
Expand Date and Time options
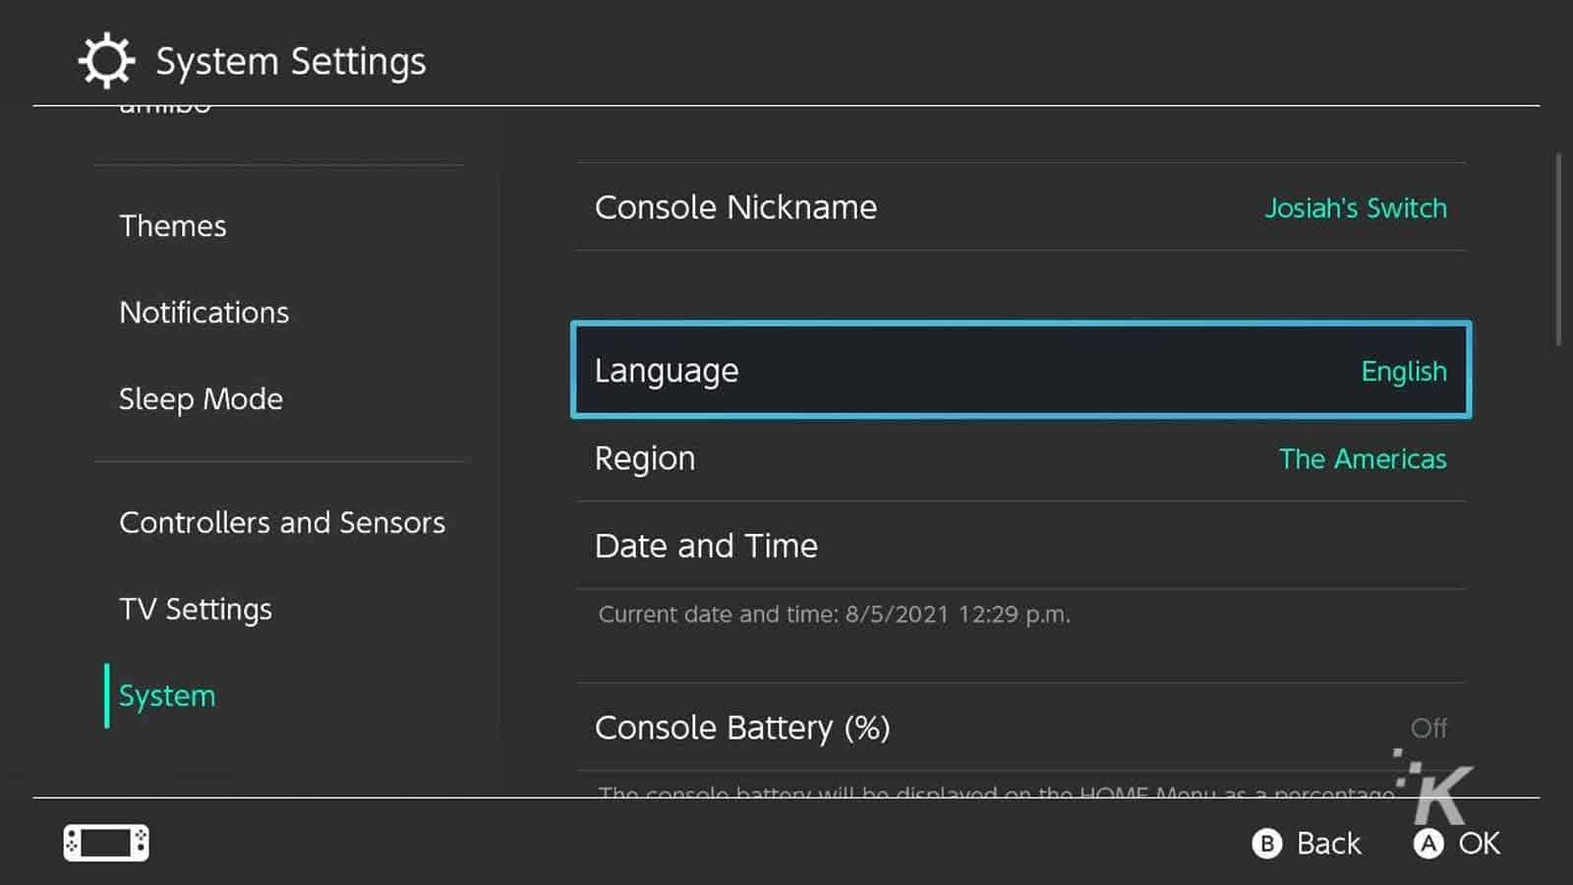coord(706,546)
